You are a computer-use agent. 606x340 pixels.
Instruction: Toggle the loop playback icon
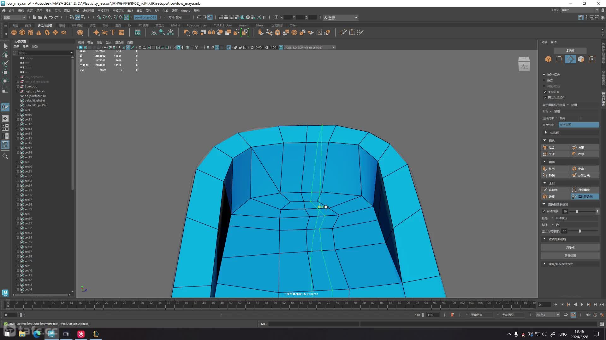click(566, 315)
